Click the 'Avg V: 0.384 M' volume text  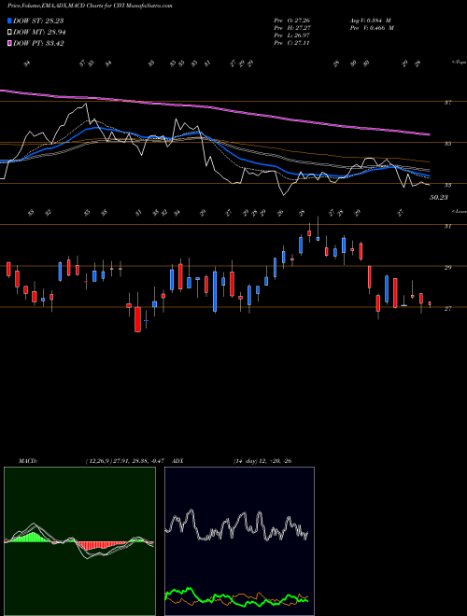(370, 20)
